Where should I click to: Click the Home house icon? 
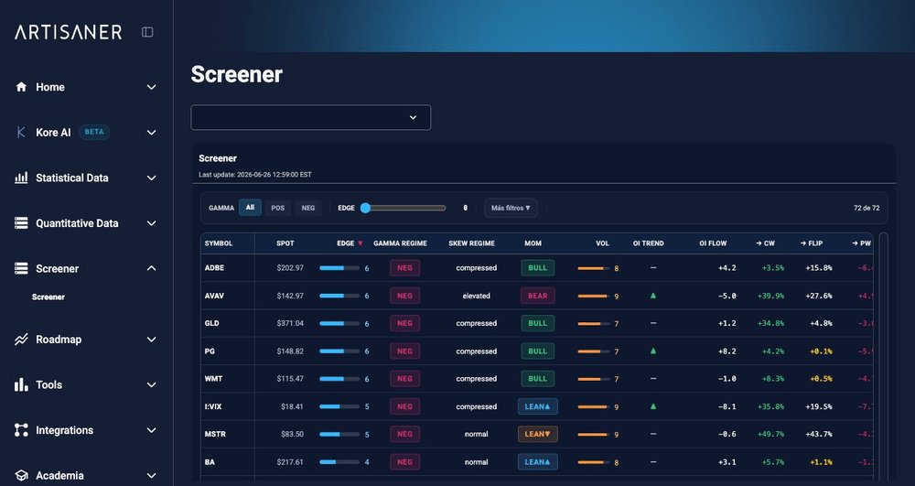point(22,87)
